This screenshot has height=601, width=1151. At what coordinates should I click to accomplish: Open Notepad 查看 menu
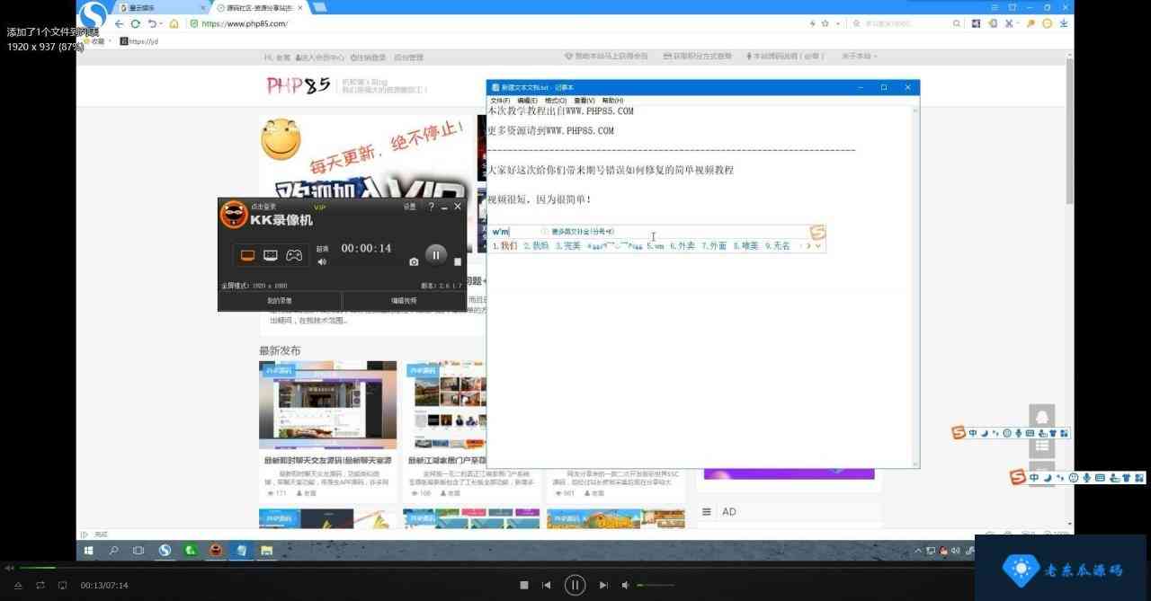584,101
